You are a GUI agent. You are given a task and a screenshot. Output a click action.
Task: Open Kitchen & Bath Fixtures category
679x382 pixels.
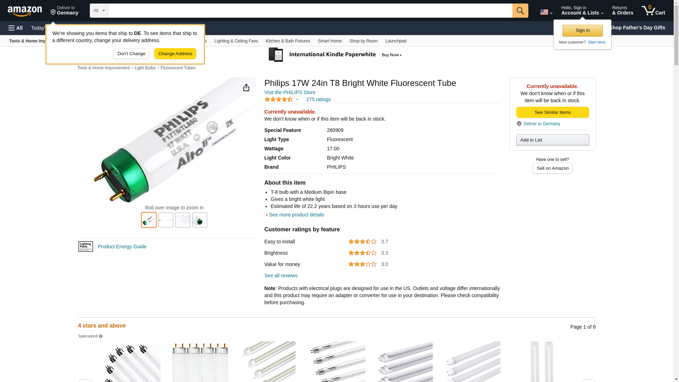[288, 41]
